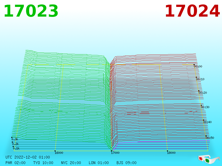The height and width of the screenshot is (166, 222).
Task: Click the TYO 10:00 Tokyo time
Action: [x=43, y=163]
